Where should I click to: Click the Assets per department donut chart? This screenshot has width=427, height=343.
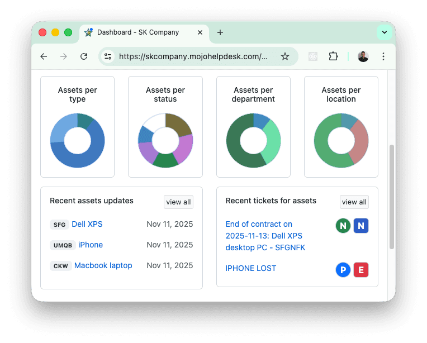(253, 140)
